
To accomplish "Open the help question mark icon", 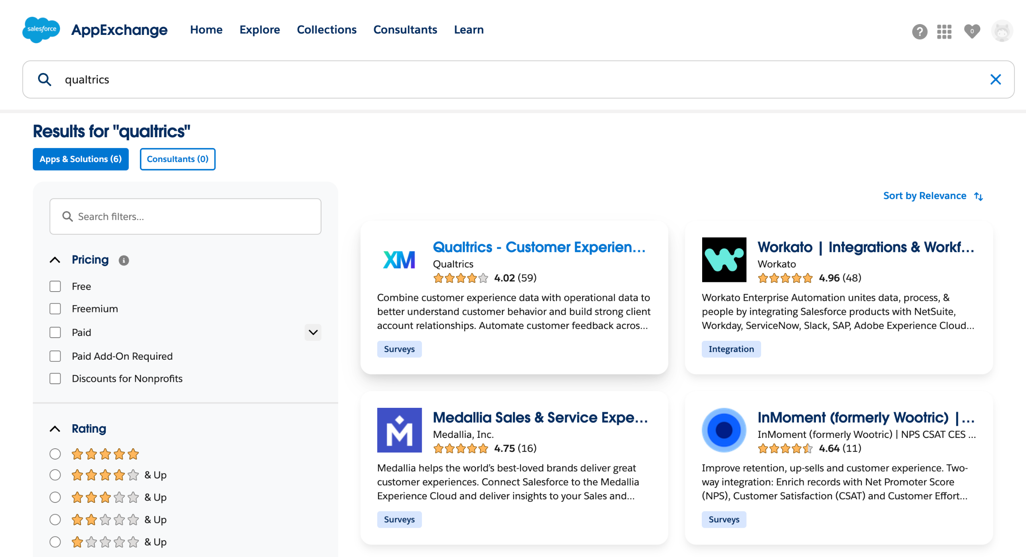I will coord(919,31).
